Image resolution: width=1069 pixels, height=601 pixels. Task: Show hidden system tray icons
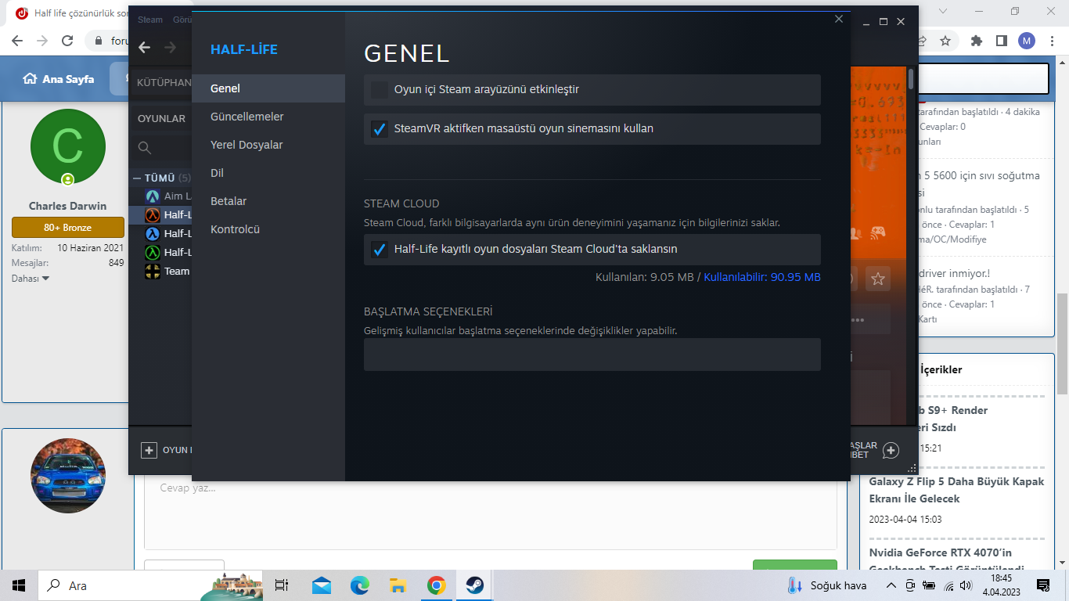[891, 585]
